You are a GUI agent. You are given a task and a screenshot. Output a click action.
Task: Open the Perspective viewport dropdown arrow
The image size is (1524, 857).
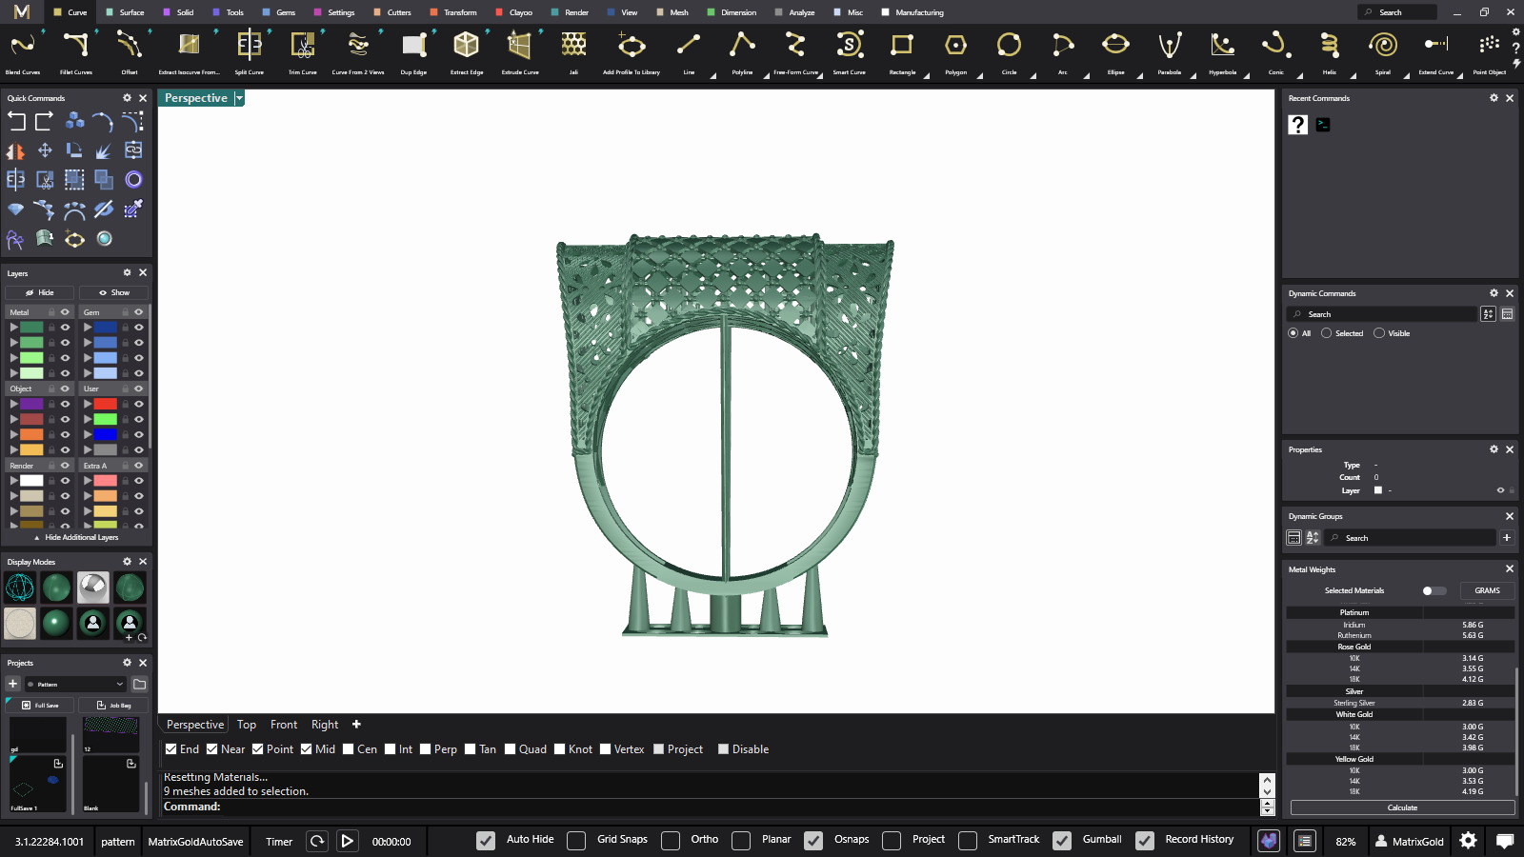[239, 98]
